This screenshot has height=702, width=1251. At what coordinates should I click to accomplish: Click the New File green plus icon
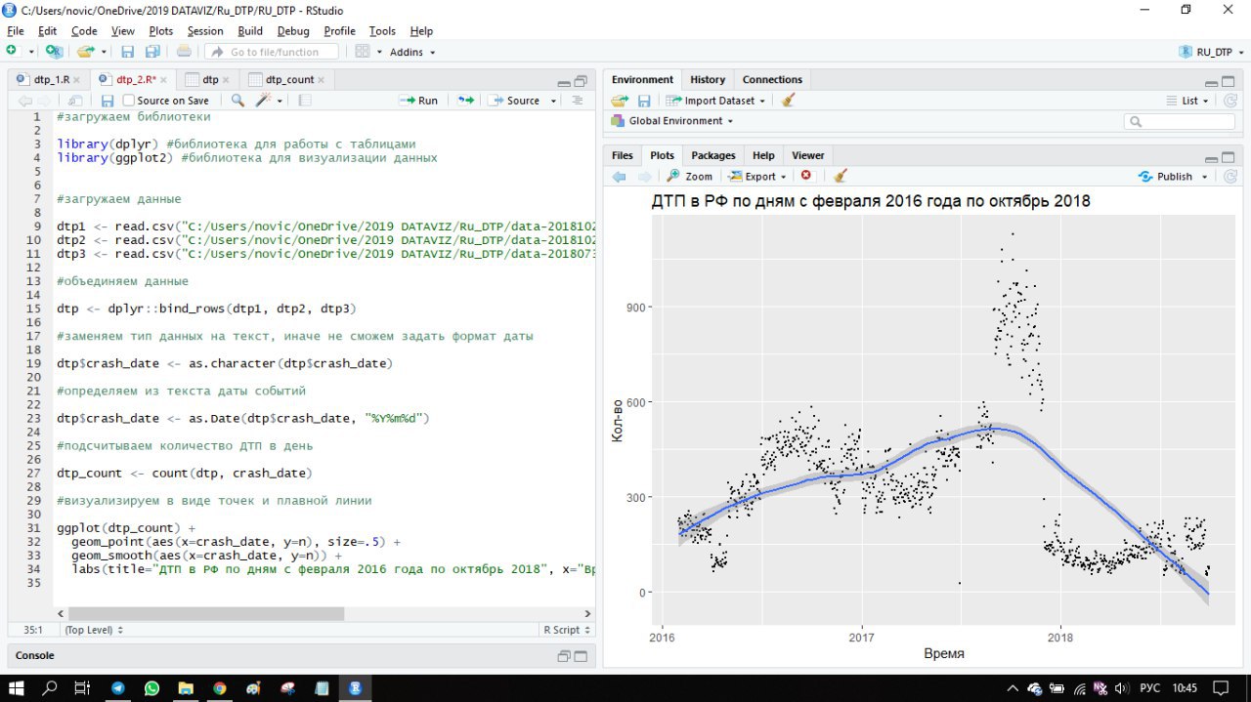click(12, 51)
